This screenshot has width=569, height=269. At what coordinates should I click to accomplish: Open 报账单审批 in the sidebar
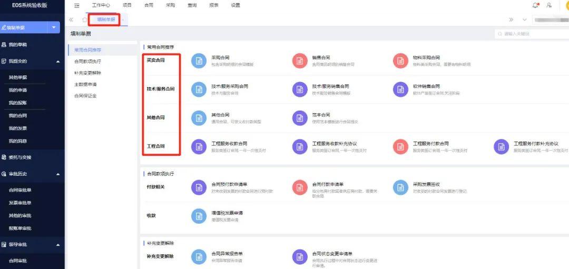point(20,228)
